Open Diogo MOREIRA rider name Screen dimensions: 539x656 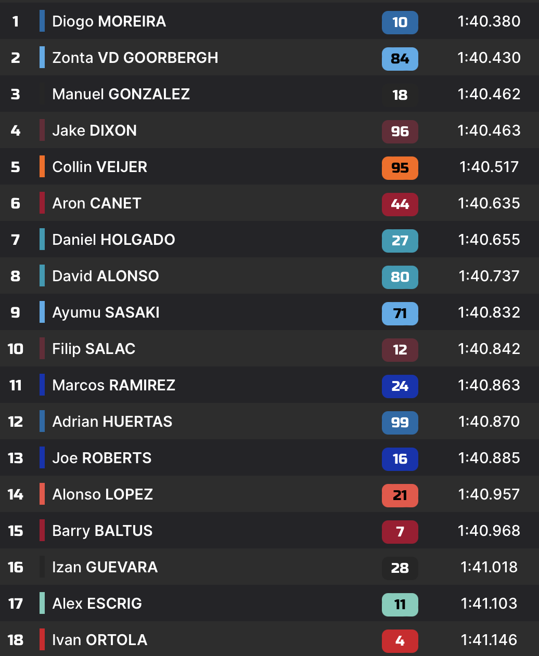tap(109, 21)
